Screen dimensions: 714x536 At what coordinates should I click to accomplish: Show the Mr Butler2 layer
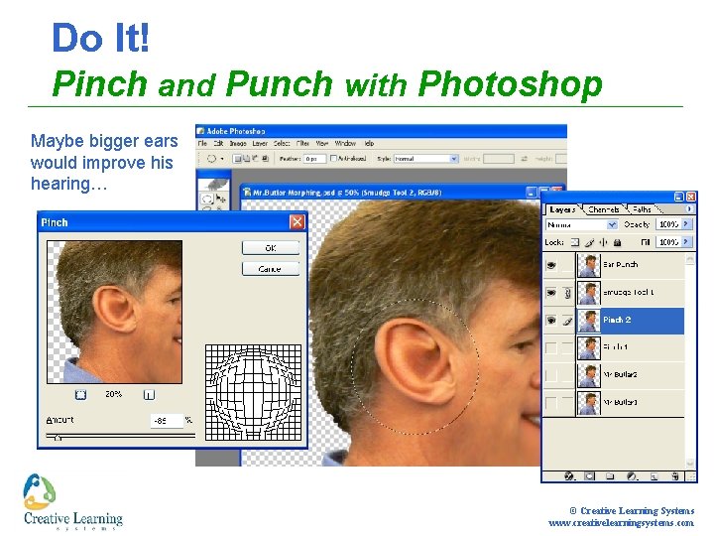[551, 375]
